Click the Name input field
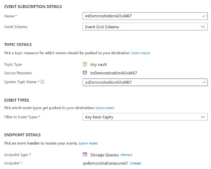Viewport: 211px width, 169px height. 145,16
